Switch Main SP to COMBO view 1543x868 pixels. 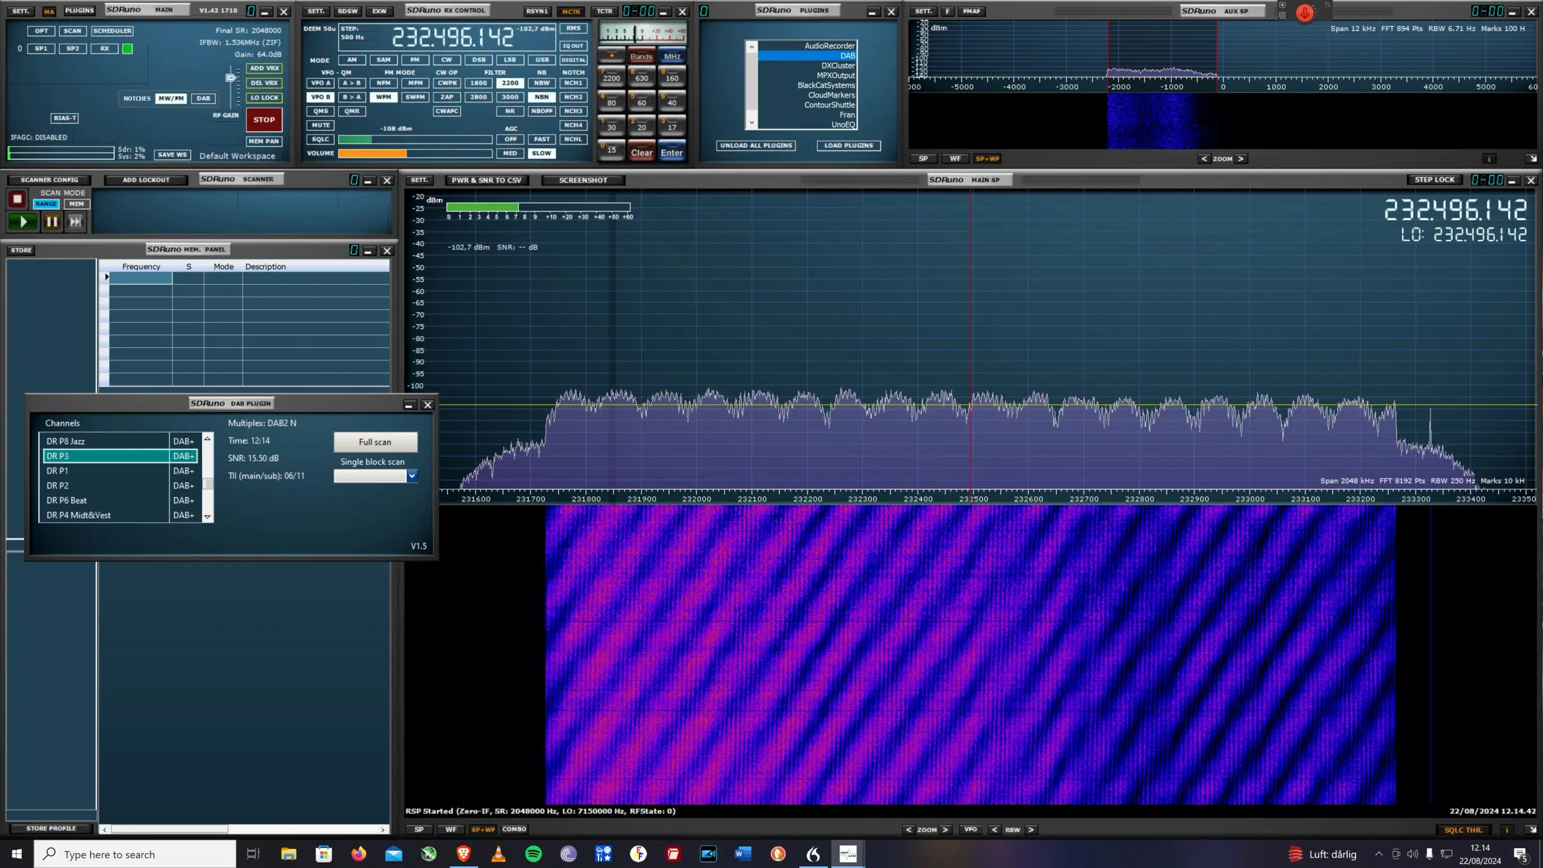tap(514, 830)
